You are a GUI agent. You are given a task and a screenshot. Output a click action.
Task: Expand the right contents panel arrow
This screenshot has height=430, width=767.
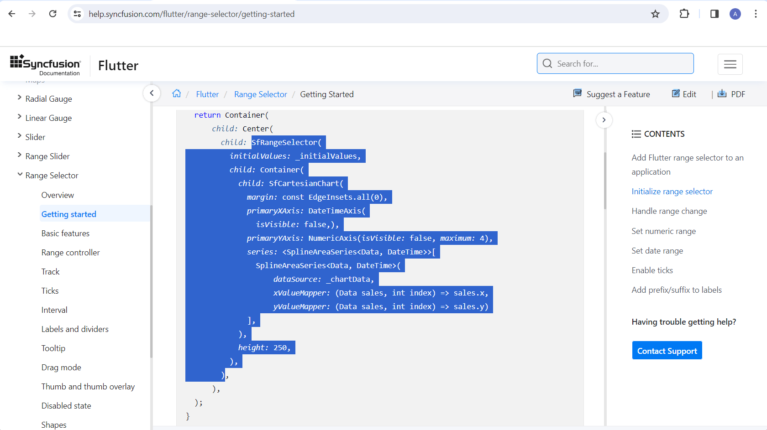click(604, 120)
